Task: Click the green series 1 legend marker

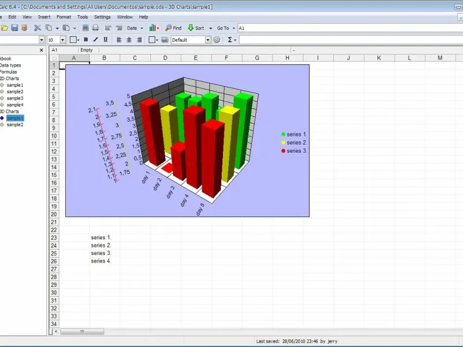Action: tap(284, 134)
